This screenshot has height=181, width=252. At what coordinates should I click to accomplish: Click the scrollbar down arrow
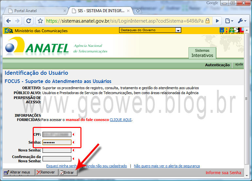click(x=247, y=175)
